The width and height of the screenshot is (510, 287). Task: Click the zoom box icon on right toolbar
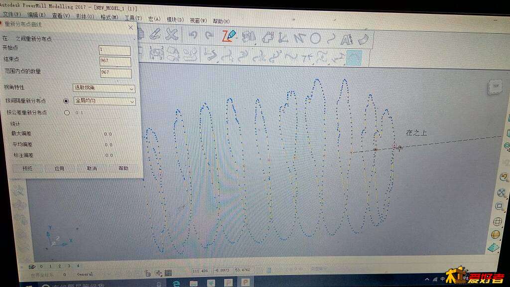499,207
